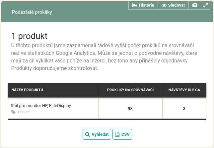Toggle Sledovat watch on this widget
This screenshot has height=148, width=214.
pos(173,5)
